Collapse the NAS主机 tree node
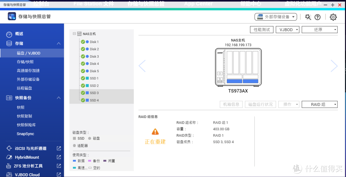Screen dimensions: 346x177 [74, 34]
